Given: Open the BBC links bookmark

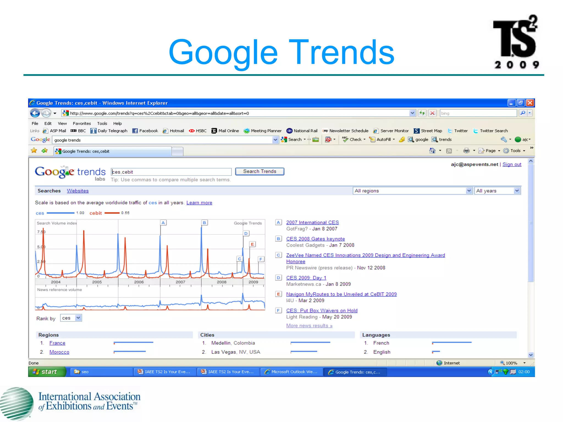Looking at the screenshot, I should (78, 131).
